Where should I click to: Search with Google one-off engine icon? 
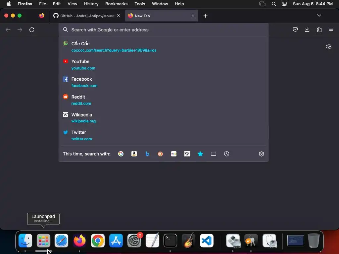(121, 154)
